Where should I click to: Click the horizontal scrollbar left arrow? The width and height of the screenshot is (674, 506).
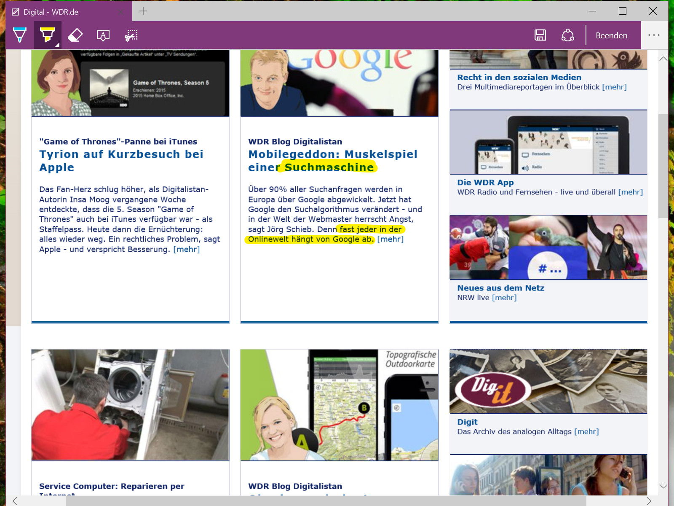(15, 501)
